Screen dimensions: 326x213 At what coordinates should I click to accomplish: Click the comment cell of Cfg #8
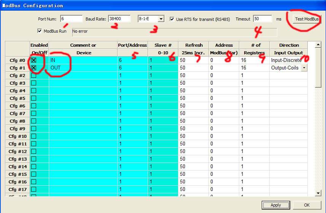pos(83,121)
